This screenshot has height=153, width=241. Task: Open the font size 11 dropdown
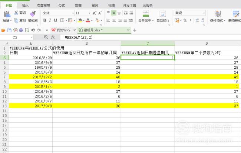89,13
